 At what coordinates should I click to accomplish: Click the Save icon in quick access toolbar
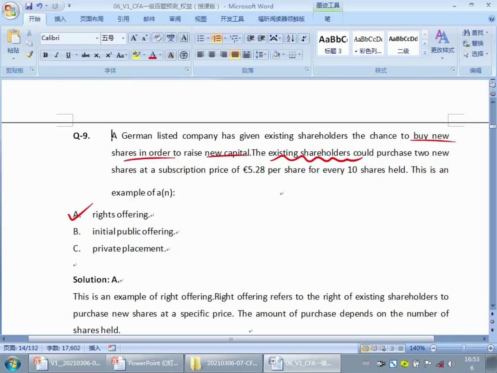[x=29, y=6]
